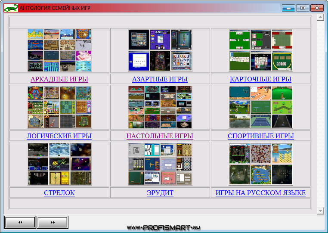Close the АНТОЛОГИЯ СЕМЕЙНЫХ ИГР window
Screen dimensions: 328x233
[x=317, y=8]
